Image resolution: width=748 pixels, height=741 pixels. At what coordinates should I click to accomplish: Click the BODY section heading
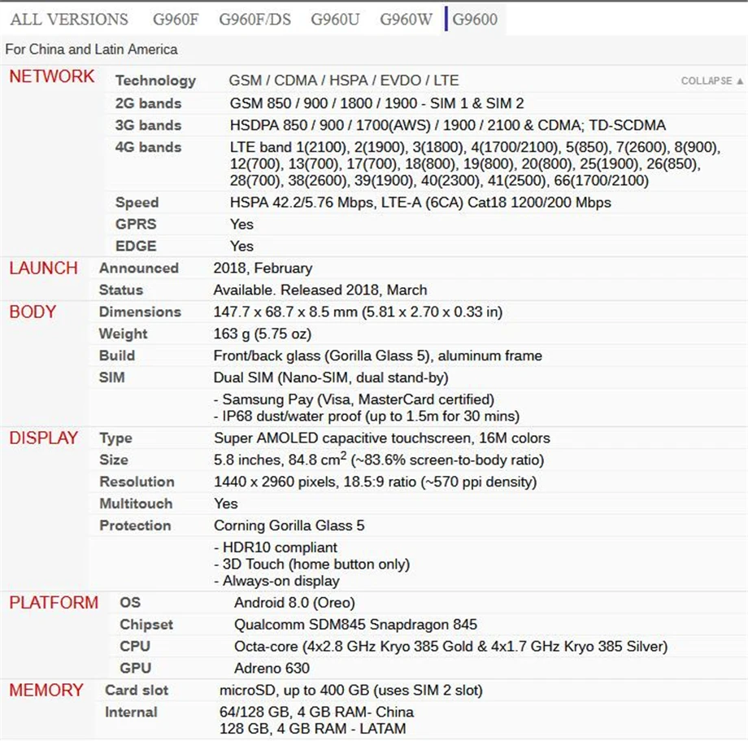pyautogui.click(x=33, y=312)
